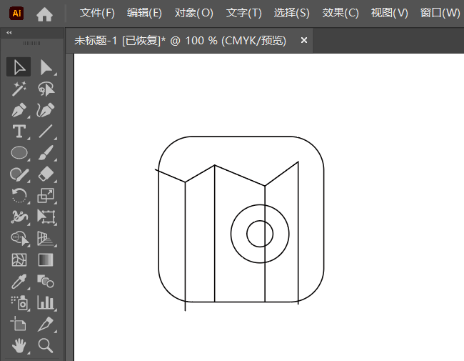Screen dimensions: 464x361
Task: Select the Eraser tool
Action: pos(46,174)
